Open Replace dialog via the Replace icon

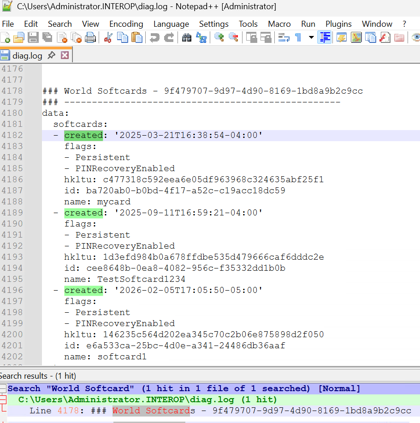point(201,37)
